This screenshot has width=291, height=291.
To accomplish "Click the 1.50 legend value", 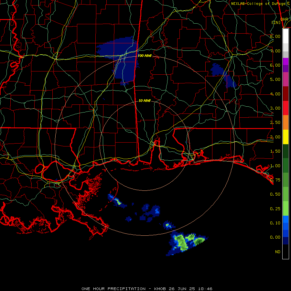I will 275,151.
